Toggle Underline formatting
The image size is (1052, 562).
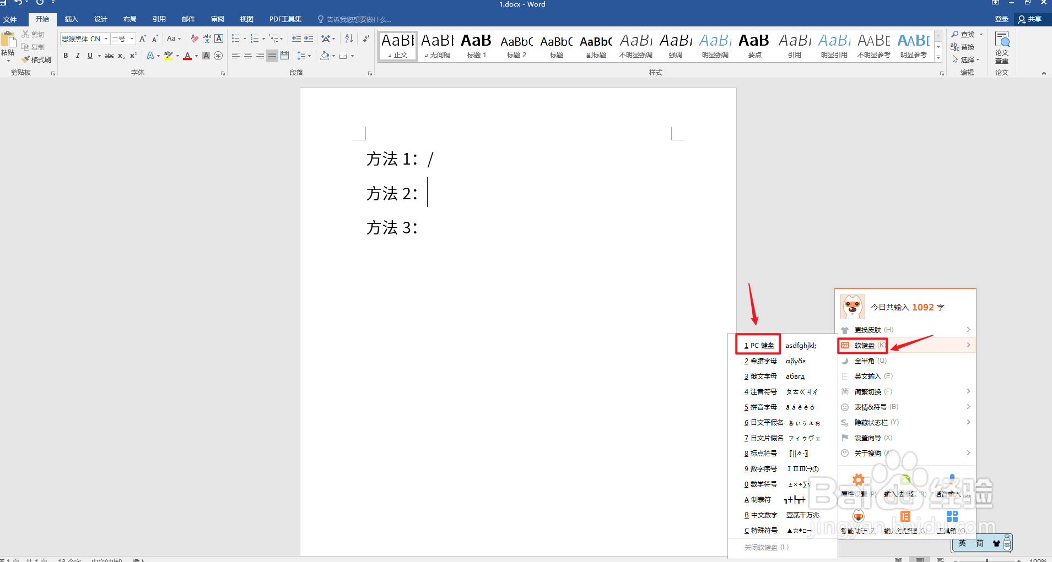90,56
